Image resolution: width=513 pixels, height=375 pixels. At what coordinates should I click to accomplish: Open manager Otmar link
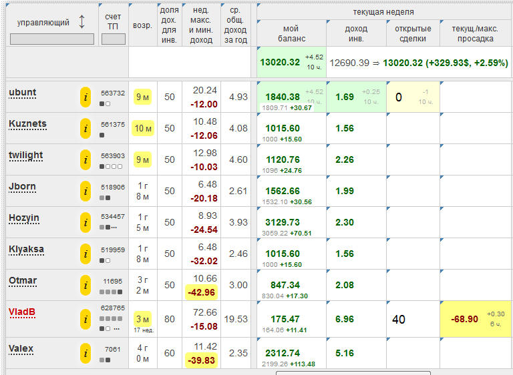23,281
